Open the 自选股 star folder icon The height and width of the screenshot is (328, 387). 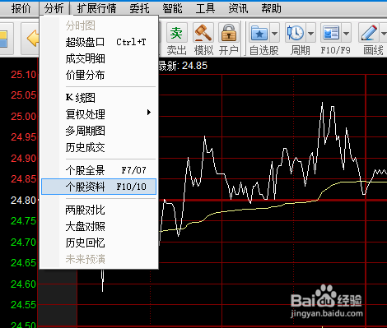tap(259, 33)
